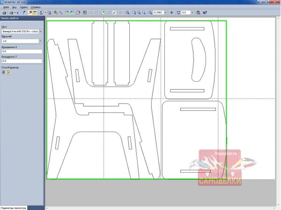Screen dimensions: 281x210
Task: Click the last magnifier icon before the zoom field
Action: [150, 13]
